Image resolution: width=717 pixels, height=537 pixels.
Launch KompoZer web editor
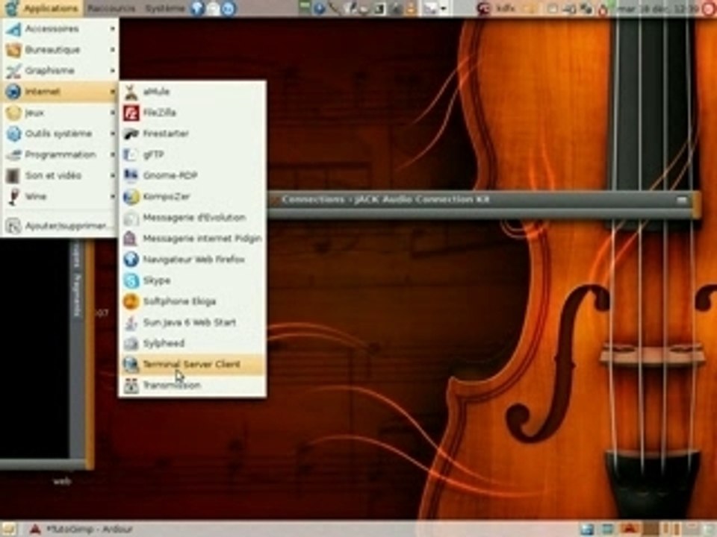(193, 197)
